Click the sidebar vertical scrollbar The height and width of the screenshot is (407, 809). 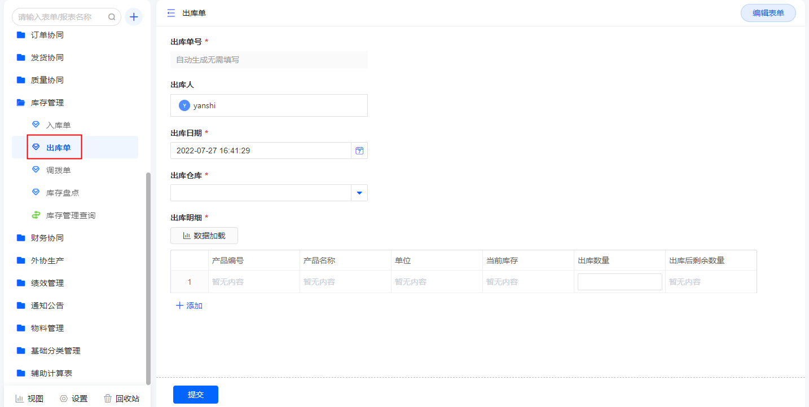point(148,278)
